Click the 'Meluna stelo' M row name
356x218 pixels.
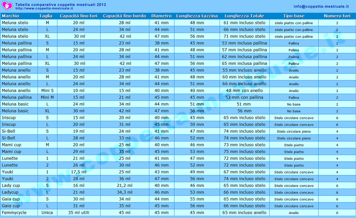[x=15, y=23]
